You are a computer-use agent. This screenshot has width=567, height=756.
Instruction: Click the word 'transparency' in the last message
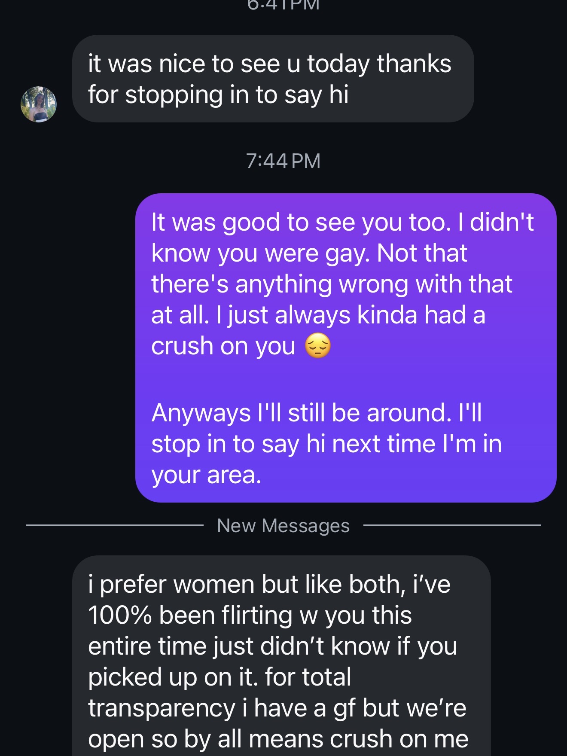coord(161,708)
